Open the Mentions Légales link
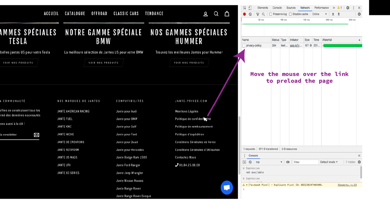 (x=187, y=111)
